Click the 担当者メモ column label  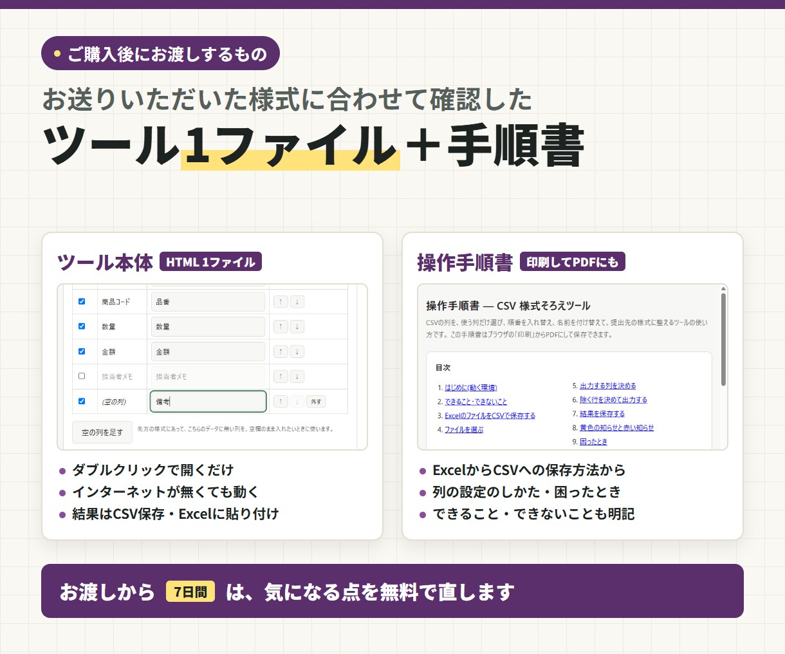[117, 377]
